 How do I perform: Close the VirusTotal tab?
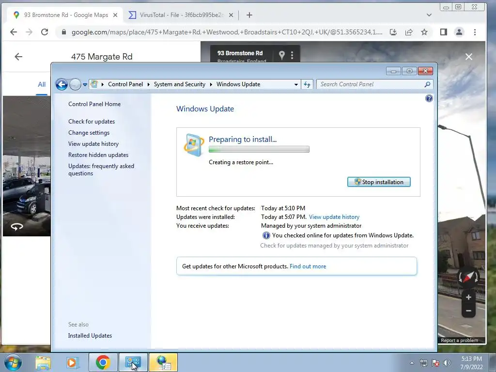(x=231, y=15)
